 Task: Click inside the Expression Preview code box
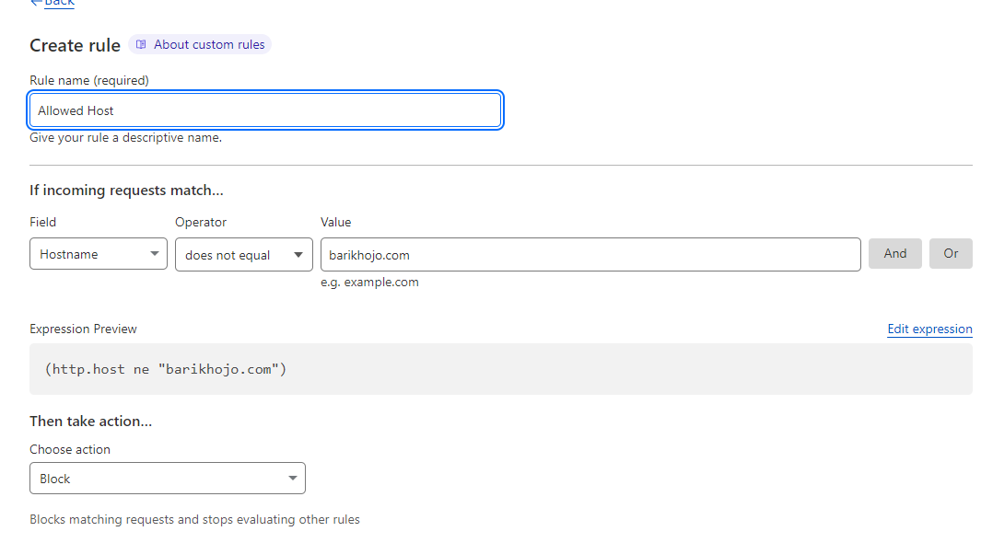pos(500,369)
